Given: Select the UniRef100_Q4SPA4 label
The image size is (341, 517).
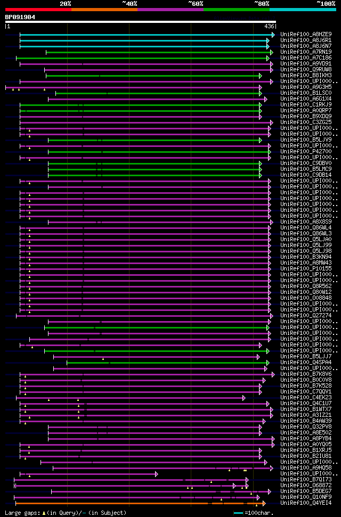Looking at the screenshot, I should [x=306, y=363].
